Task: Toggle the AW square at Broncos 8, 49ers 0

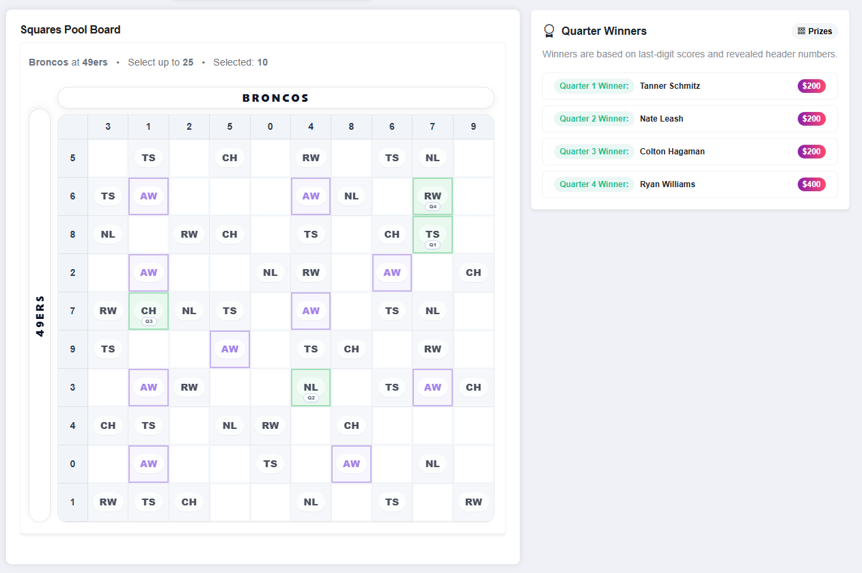Action: [x=351, y=464]
